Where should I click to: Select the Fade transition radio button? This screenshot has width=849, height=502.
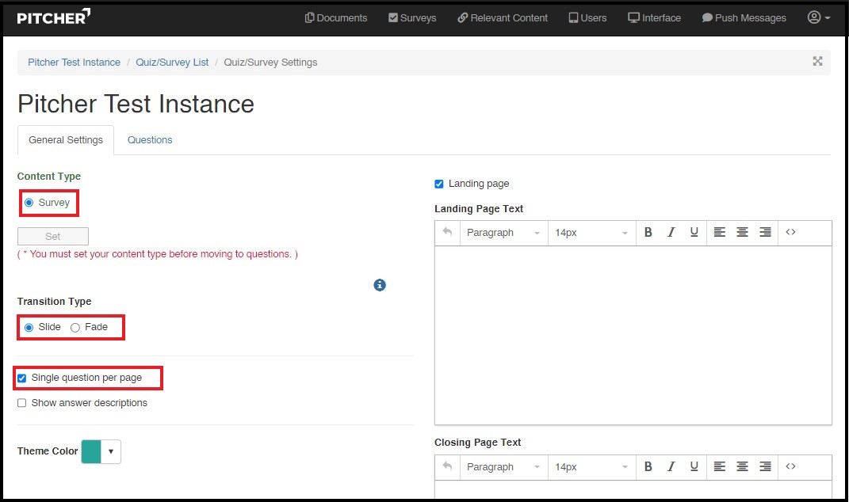point(75,328)
